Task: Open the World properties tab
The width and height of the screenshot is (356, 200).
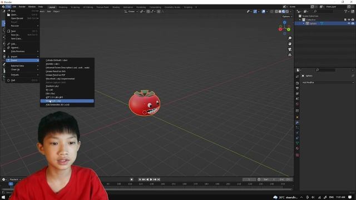Action: (x=297, y=104)
